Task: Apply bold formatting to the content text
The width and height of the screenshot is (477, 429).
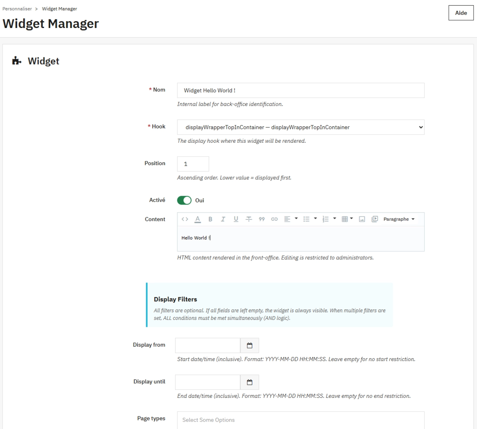Action: 210,219
